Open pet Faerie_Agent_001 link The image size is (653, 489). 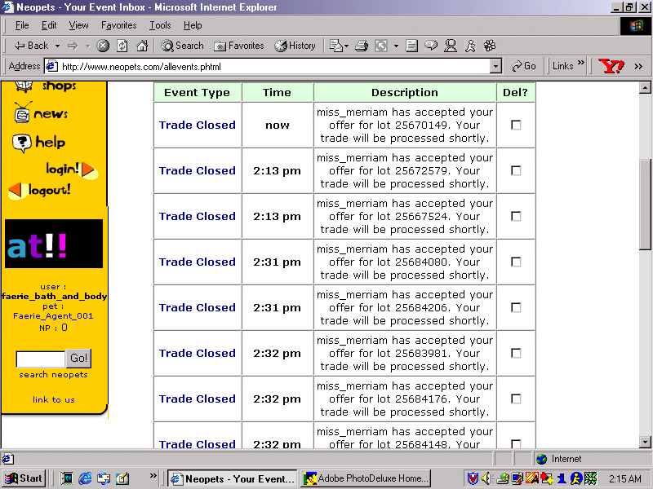(x=53, y=316)
